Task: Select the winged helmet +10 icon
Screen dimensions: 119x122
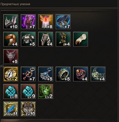Action: coord(11,22)
